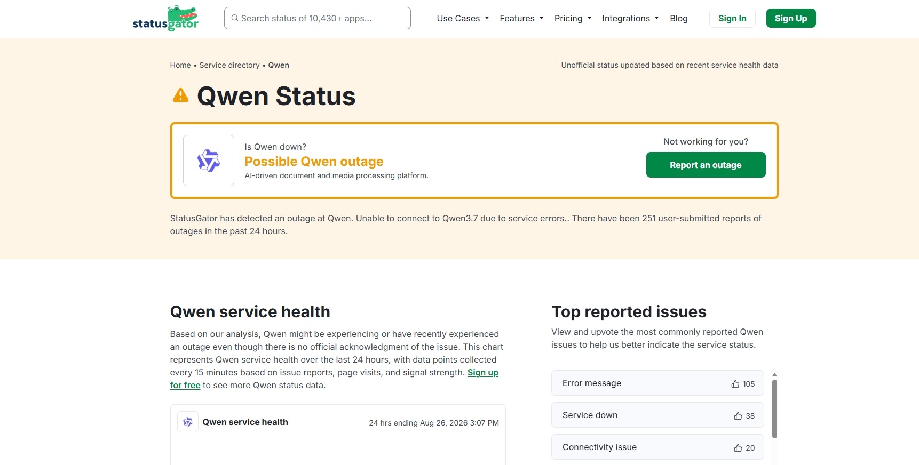Open the Pricing menu

point(573,18)
